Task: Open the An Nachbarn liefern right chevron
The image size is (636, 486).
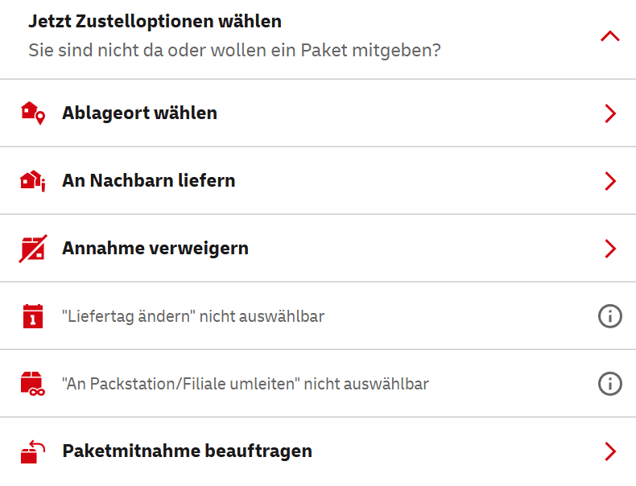Action: coord(610,181)
